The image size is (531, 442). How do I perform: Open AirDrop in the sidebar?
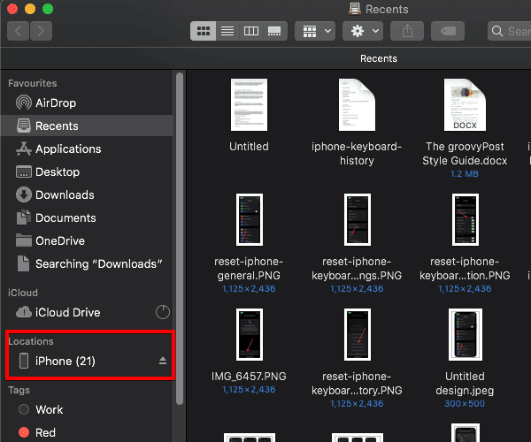[56, 103]
